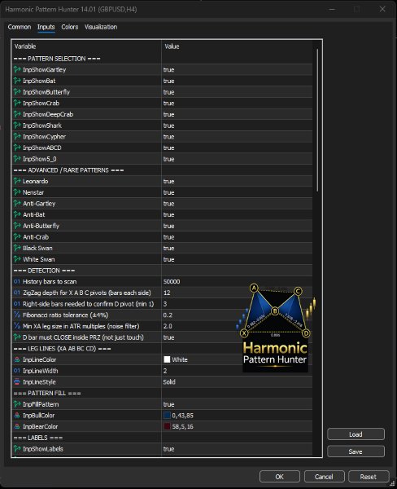Click the boolean icon beside Anti-Gartley
The image size is (397, 489).
[x=17, y=203]
